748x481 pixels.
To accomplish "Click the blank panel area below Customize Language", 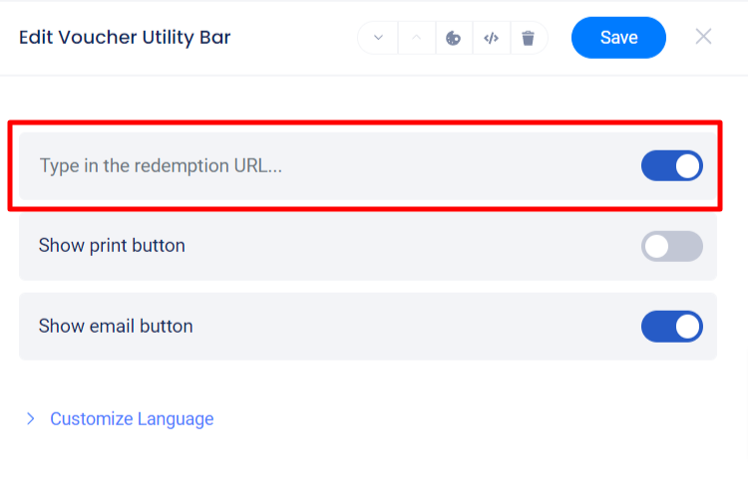I will [x=374, y=458].
